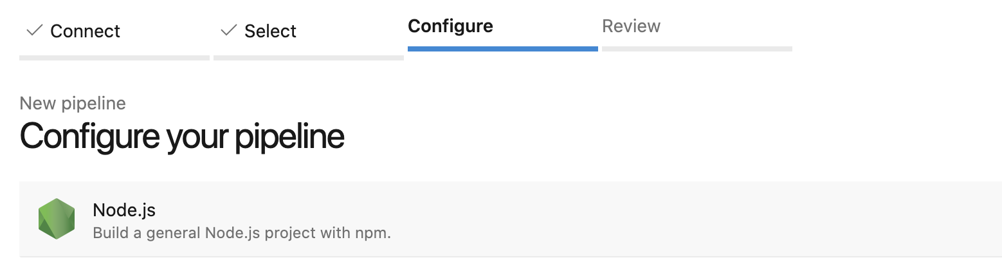
Task: Select the Node.js template title
Action: [x=124, y=210]
